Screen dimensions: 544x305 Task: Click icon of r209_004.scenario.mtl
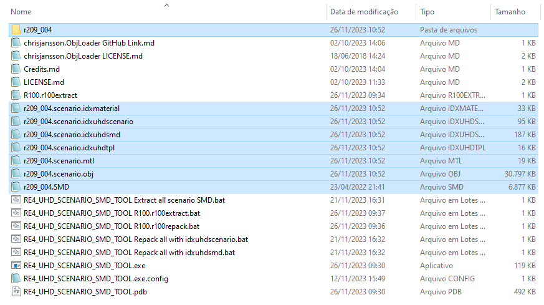click(x=16, y=161)
